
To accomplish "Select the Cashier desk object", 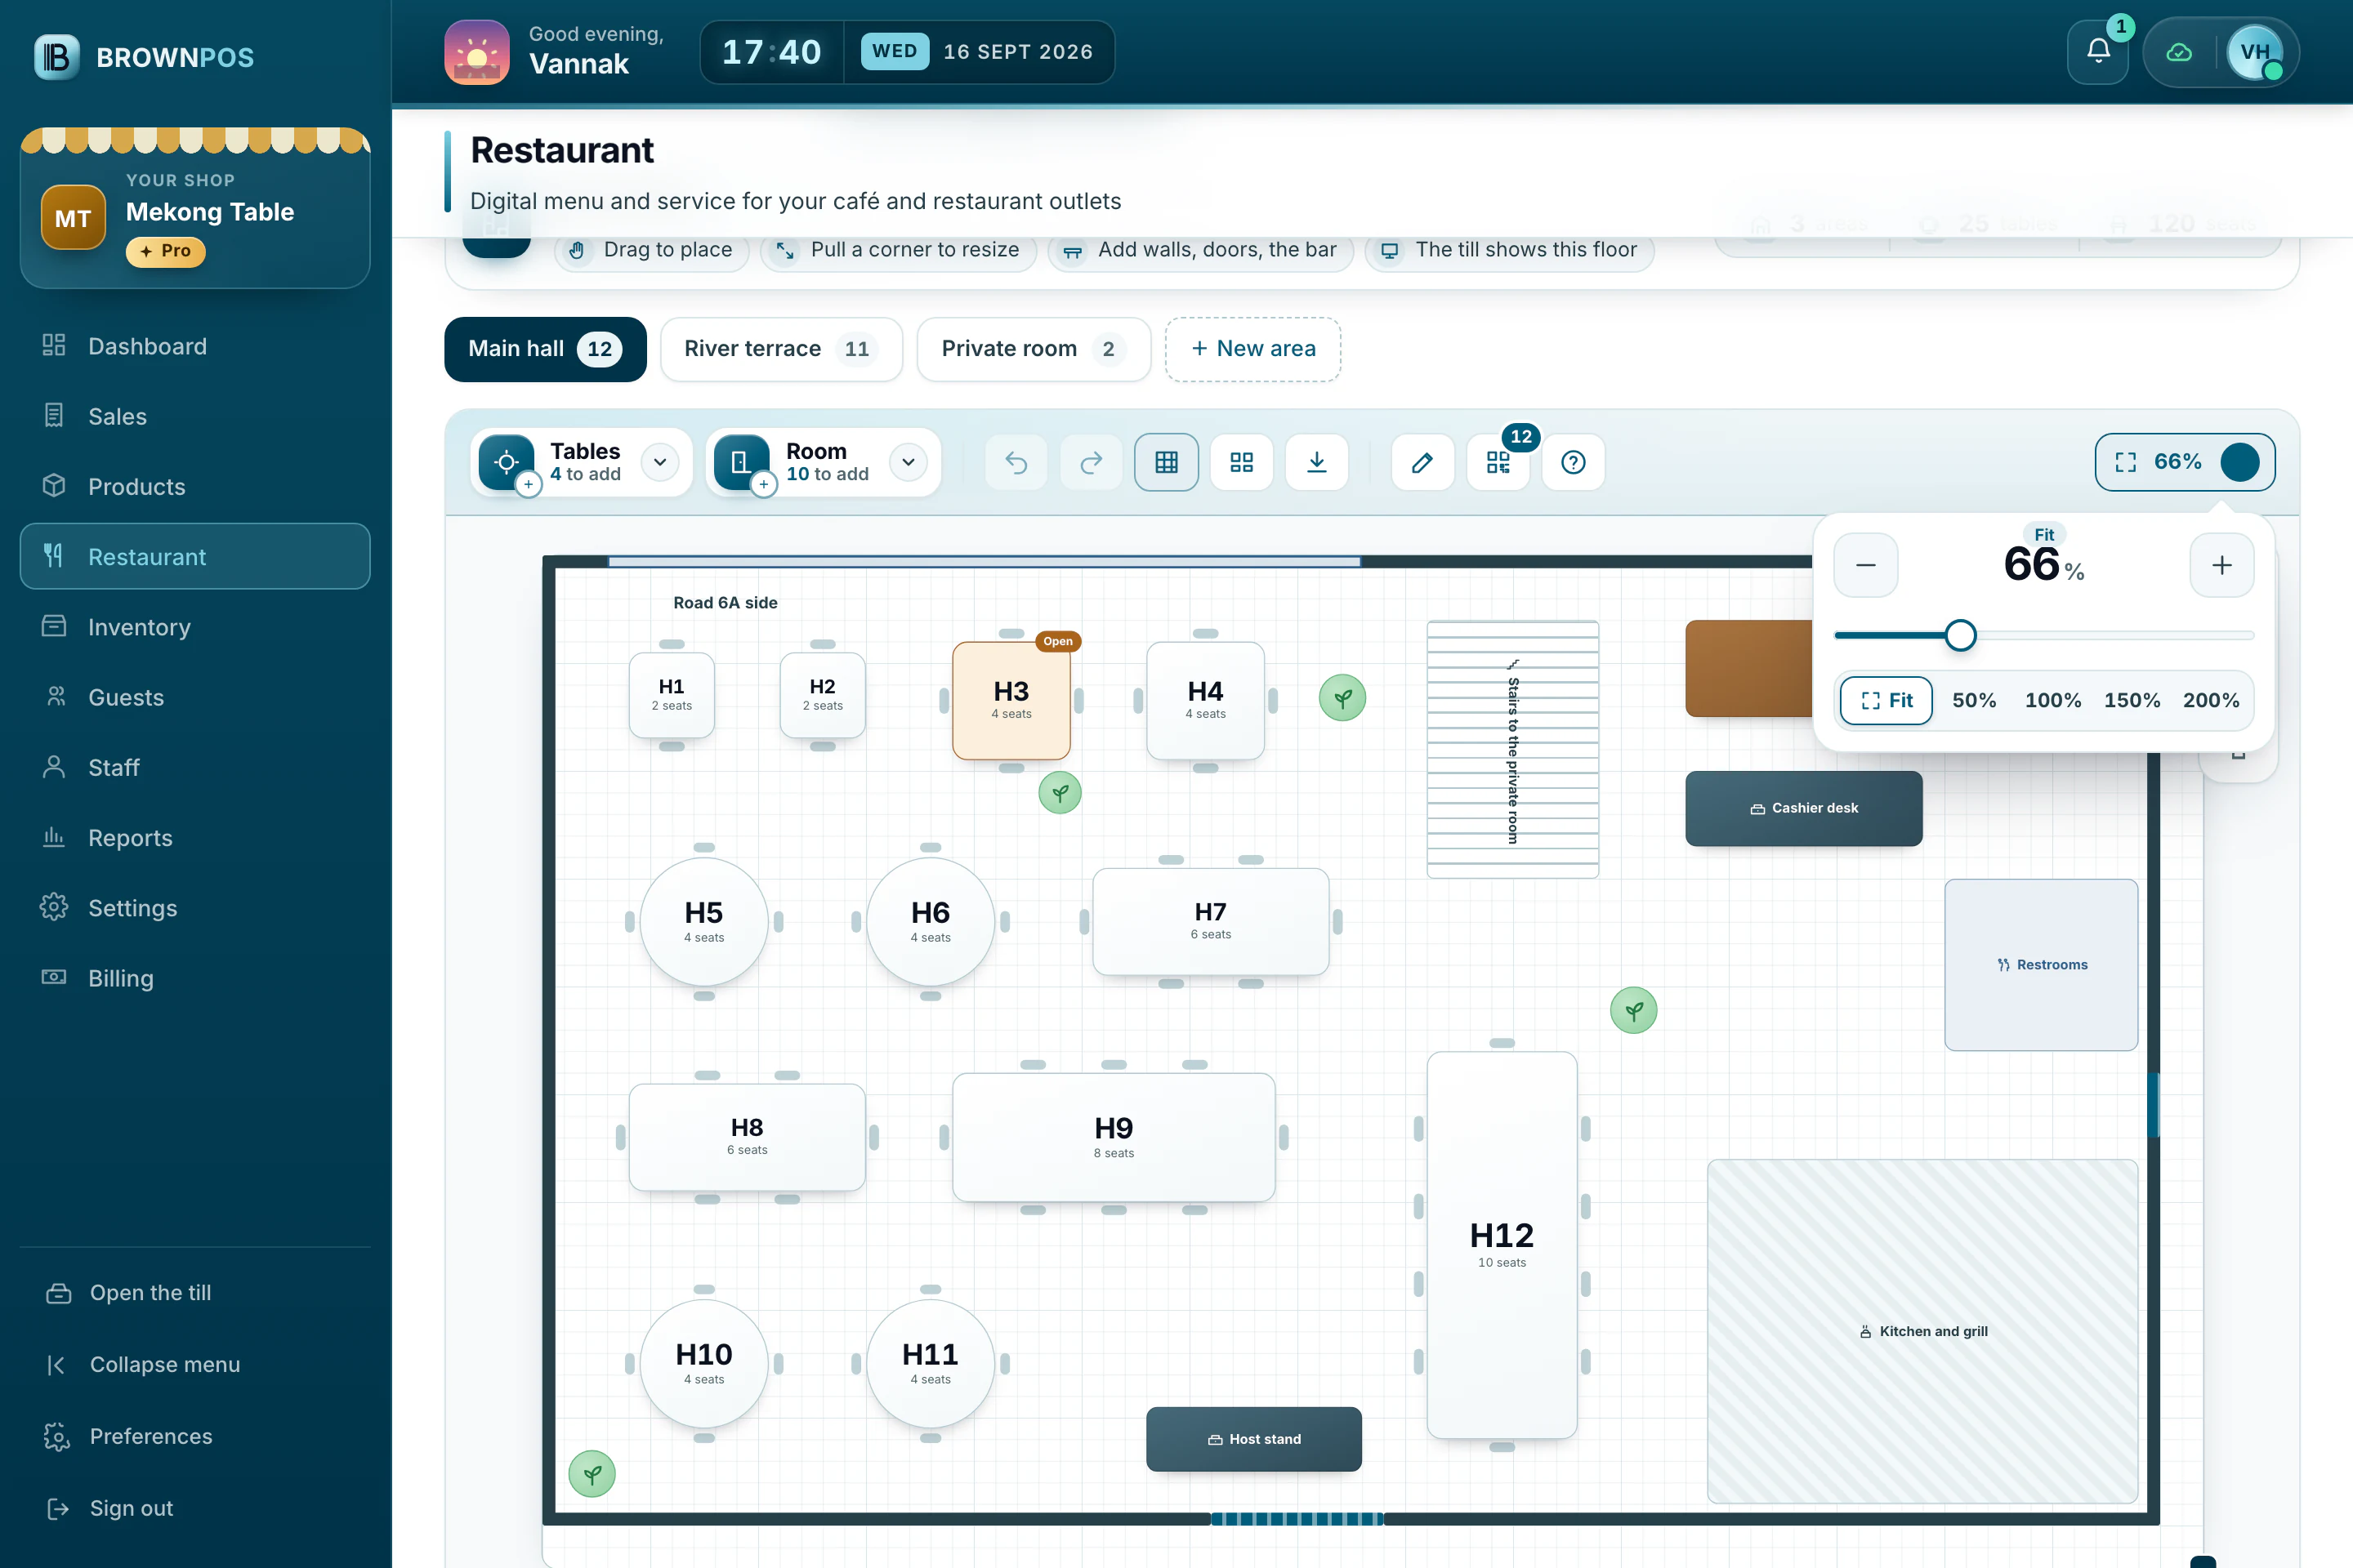I will tap(1804, 808).
